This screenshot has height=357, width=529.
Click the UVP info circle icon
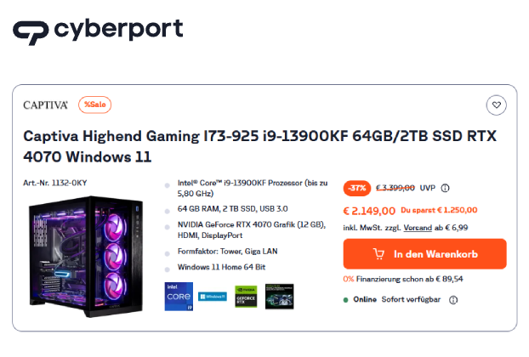pos(445,188)
